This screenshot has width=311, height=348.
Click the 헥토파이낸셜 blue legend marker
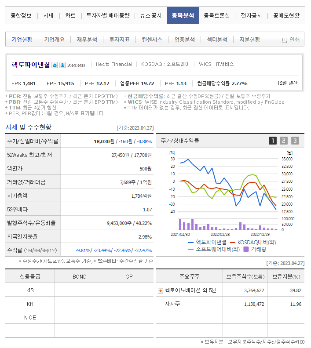pyautogui.click(x=191, y=243)
